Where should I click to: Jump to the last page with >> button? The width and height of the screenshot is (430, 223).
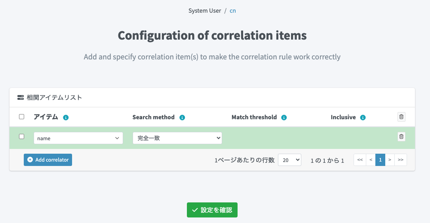(401, 160)
